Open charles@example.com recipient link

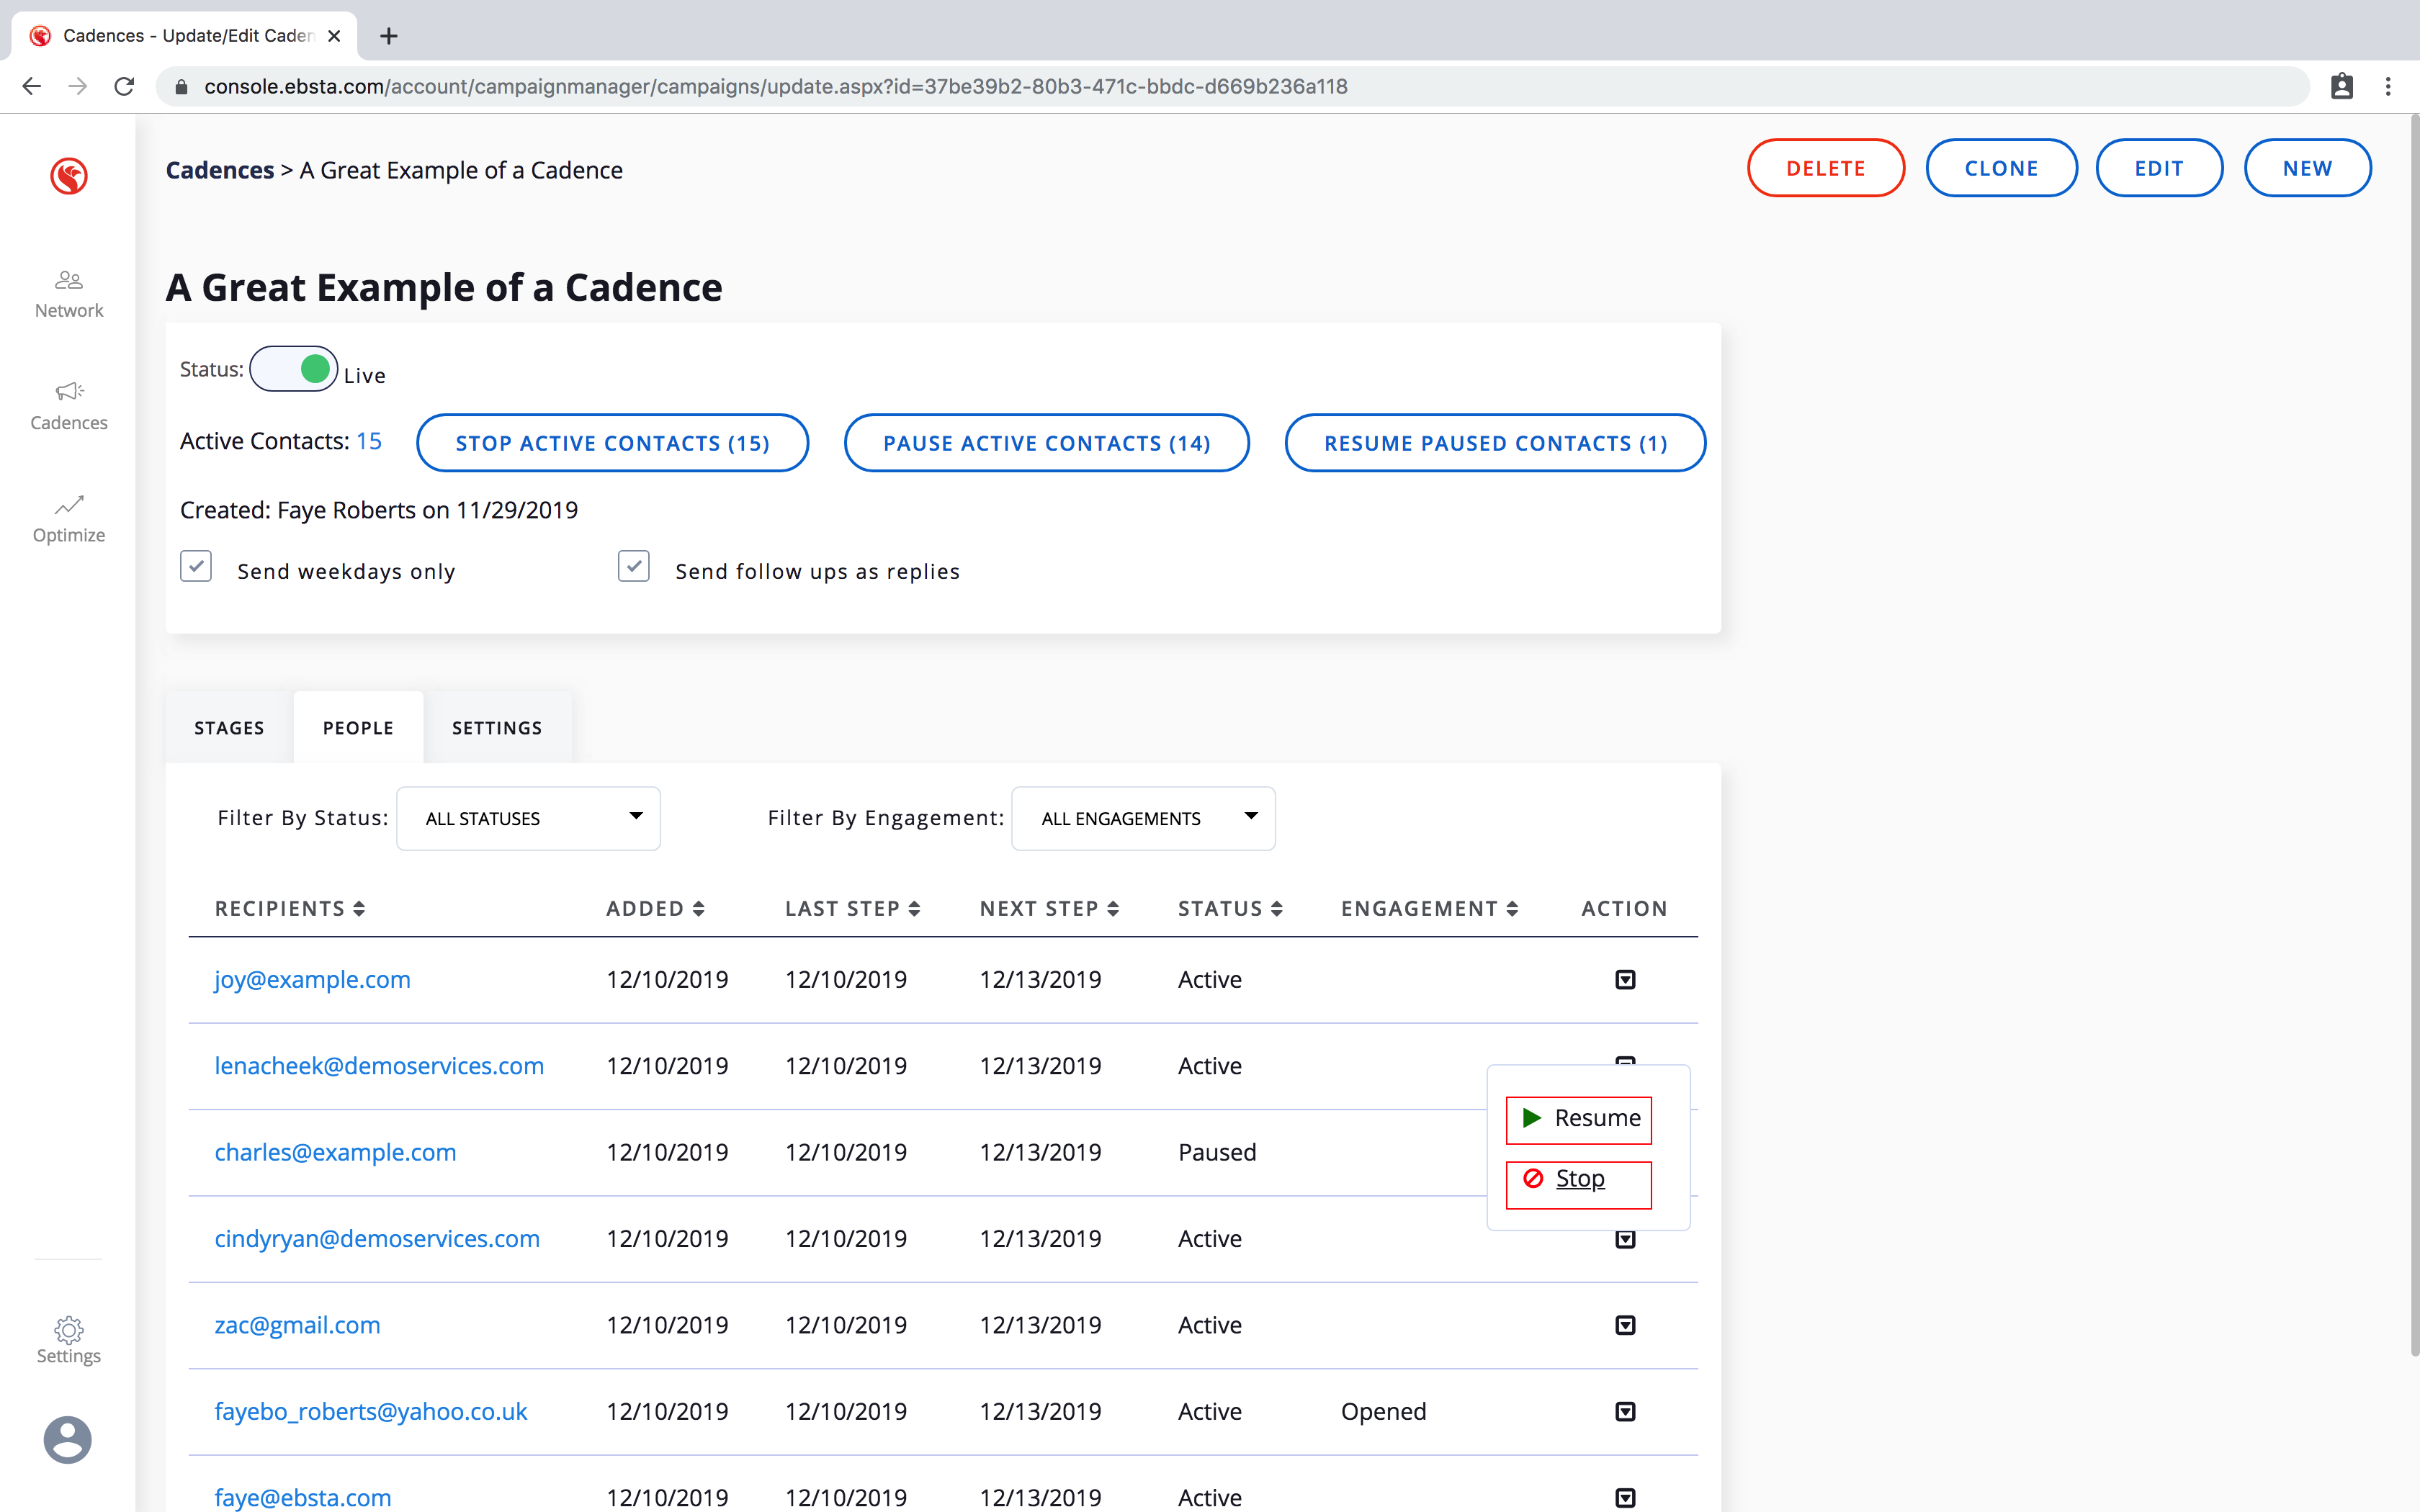pyautogui.click(x=335, y=1152)
